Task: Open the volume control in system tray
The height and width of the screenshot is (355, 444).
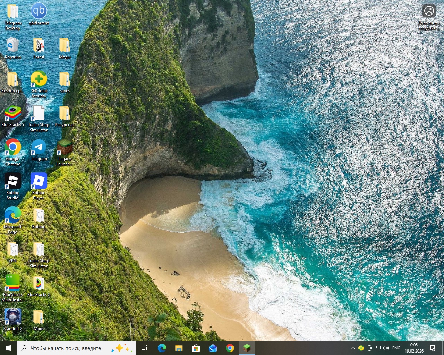Action: coord(386,348)
